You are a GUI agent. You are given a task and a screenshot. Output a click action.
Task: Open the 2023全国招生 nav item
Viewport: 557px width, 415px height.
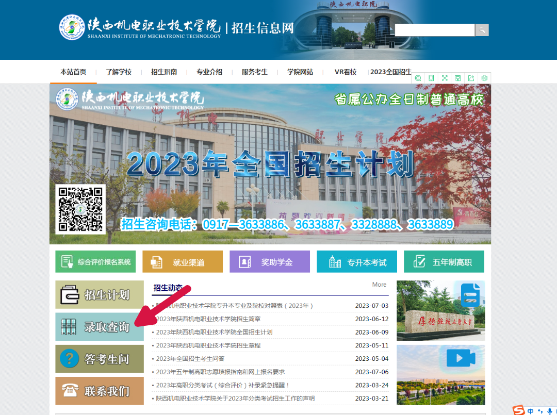click(391, 72)
